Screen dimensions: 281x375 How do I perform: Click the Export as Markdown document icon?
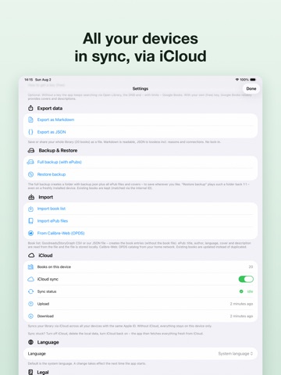(30, 120)
